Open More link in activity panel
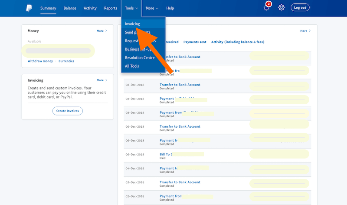347x205 pixels. 305,31
